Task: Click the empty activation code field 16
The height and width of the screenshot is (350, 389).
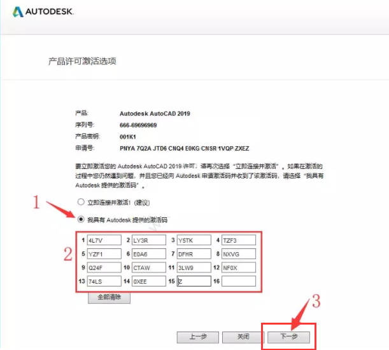Action: (x=239, y=281)
